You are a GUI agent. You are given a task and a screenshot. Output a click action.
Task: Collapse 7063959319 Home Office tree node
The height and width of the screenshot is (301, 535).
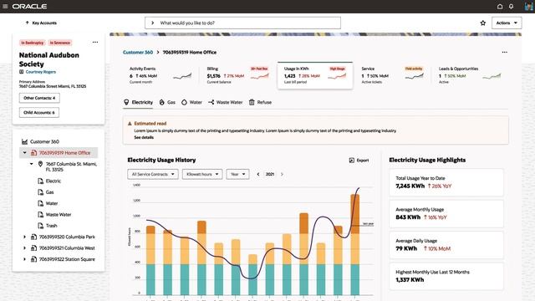click(x=24, y=153)
